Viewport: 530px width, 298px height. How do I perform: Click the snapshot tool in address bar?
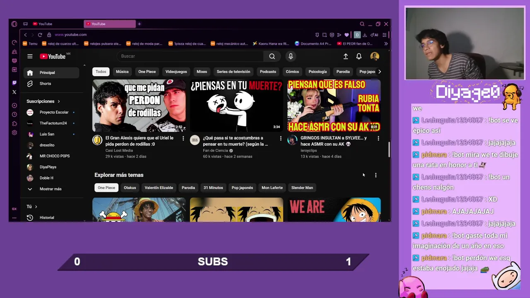[324, 35]
